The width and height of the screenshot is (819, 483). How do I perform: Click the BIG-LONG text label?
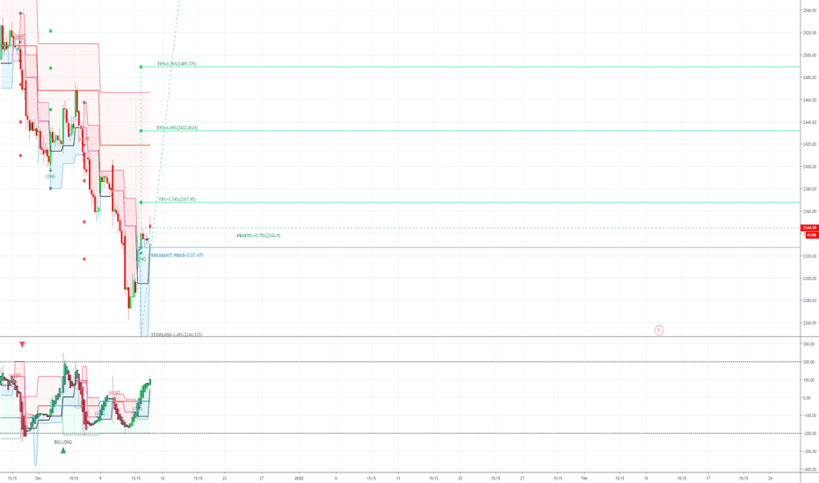tap(63, 442)
